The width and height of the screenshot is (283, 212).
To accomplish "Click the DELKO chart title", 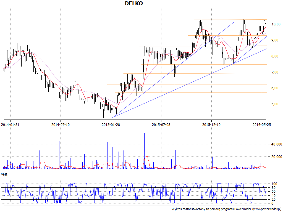I will (134, 3).
